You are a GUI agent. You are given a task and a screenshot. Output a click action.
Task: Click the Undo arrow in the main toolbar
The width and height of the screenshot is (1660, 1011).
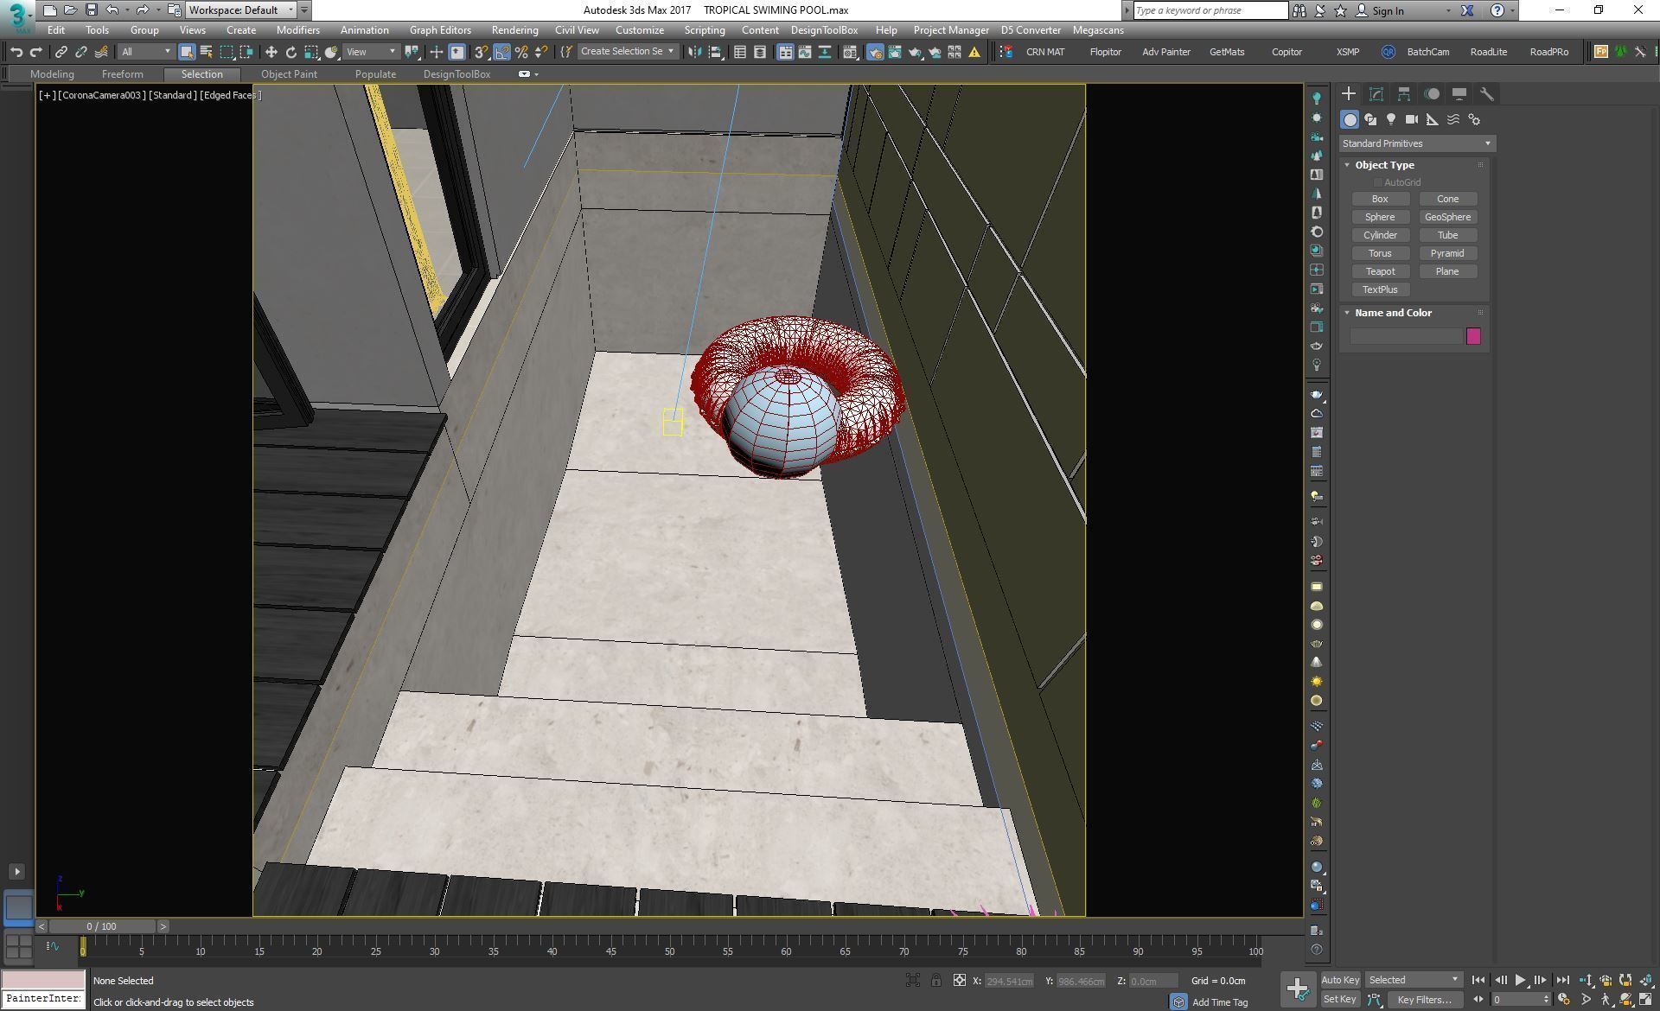pyautogui.click(x=16, y=52)
